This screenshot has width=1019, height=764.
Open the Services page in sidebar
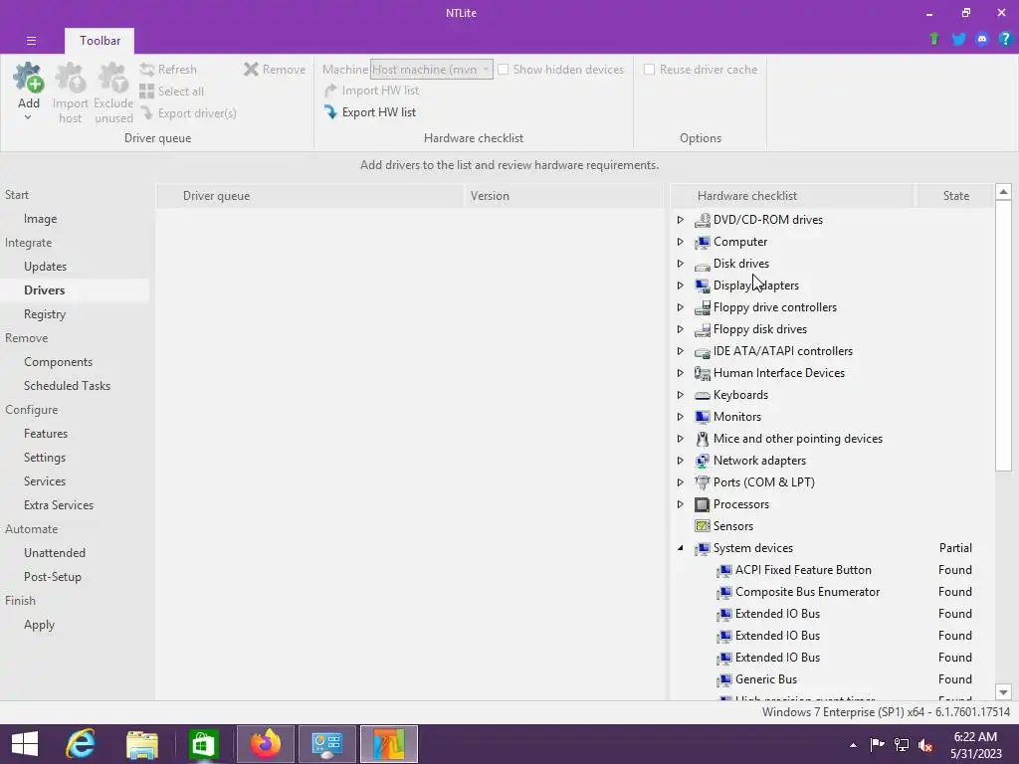tap(44, 481)
